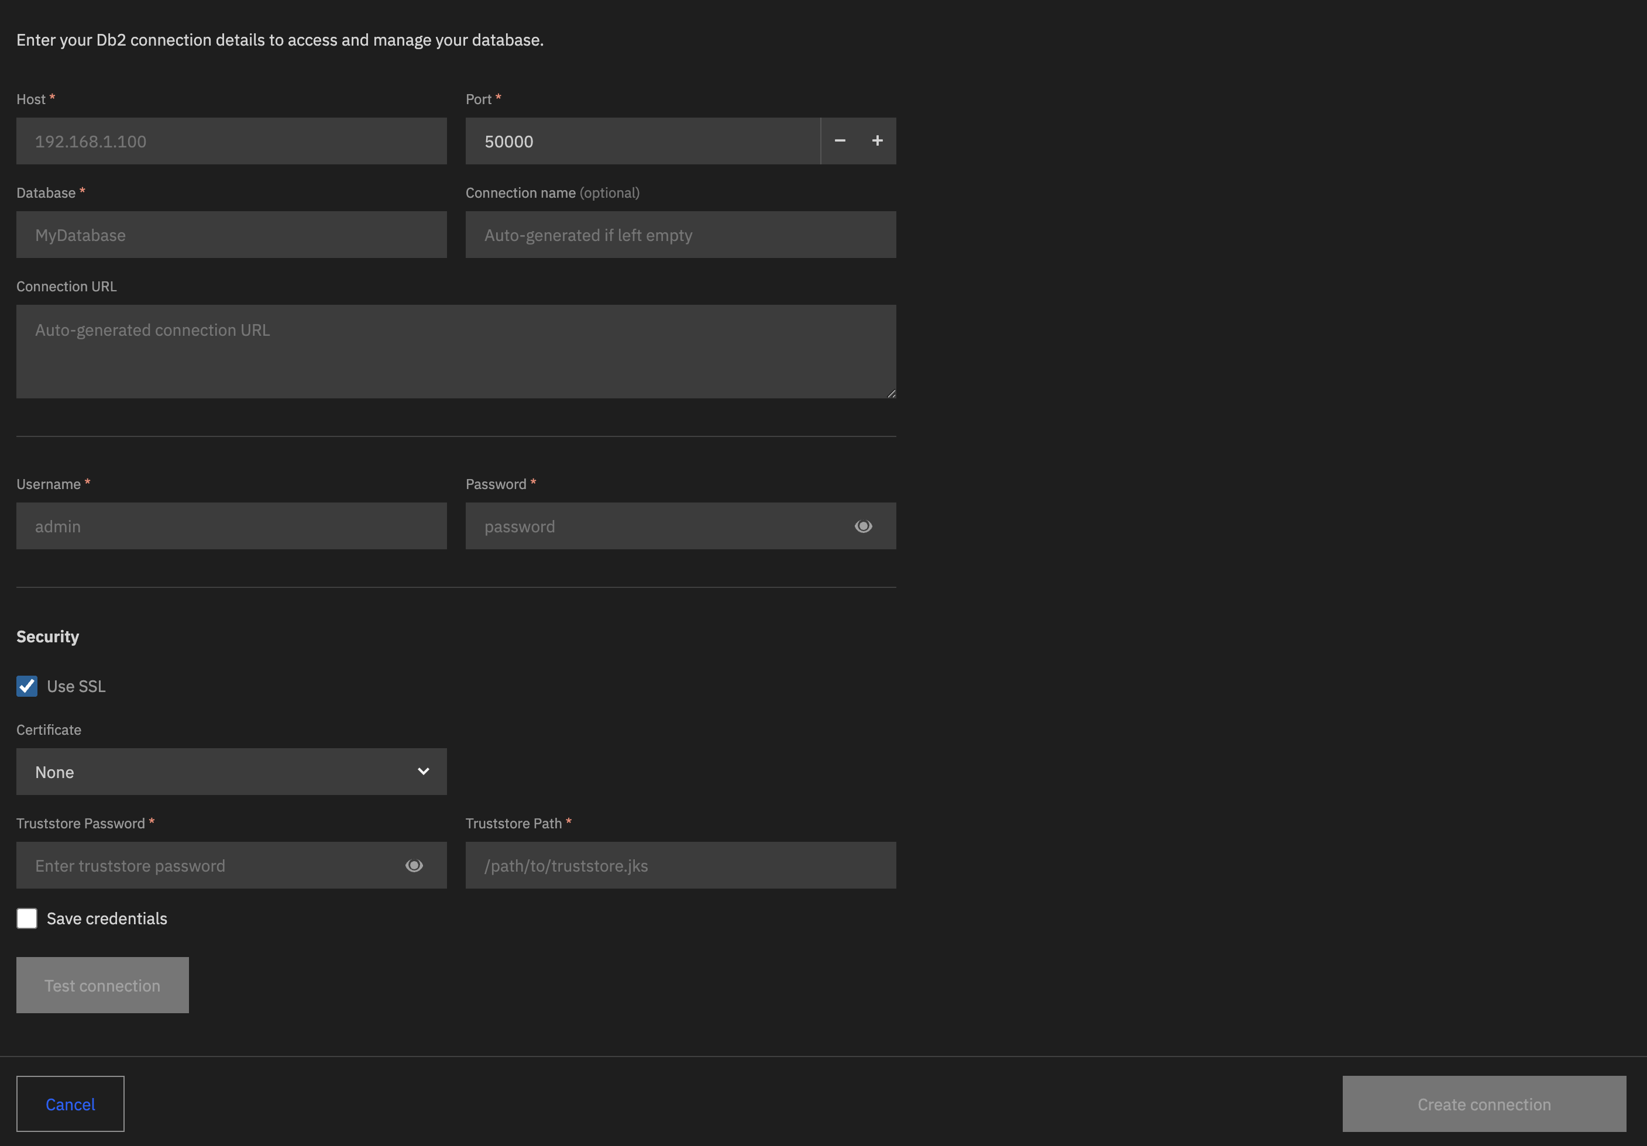Toggle Use SSL off under Security
The image size is (1647, 1146).
click(x=26, y=686)
